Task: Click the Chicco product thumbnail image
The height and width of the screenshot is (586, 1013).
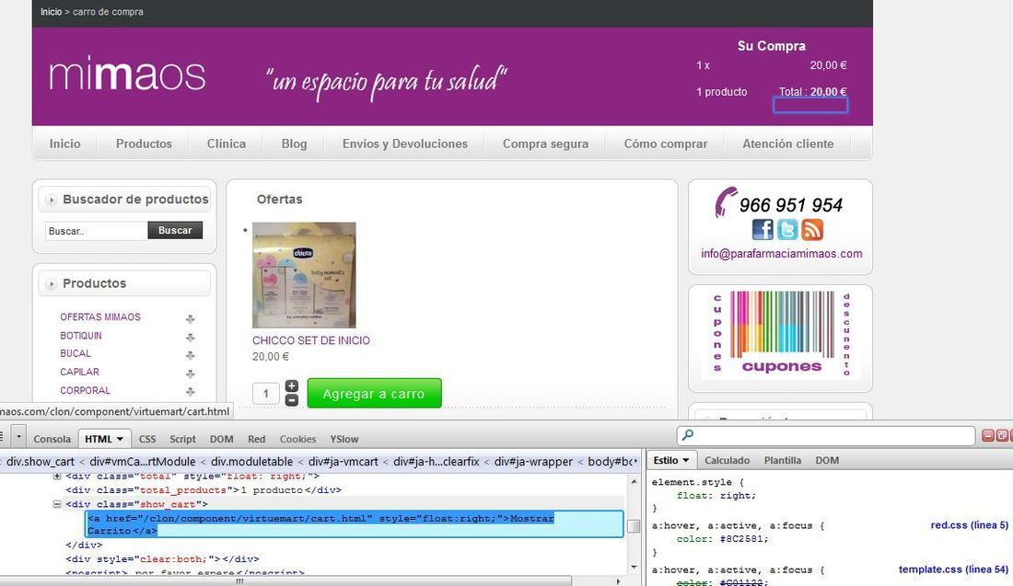Action: click(304, 275)
